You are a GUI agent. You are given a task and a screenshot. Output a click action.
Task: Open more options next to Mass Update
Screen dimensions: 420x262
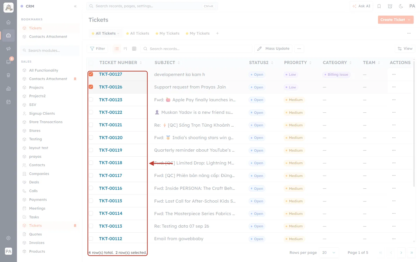coord(299,49)
